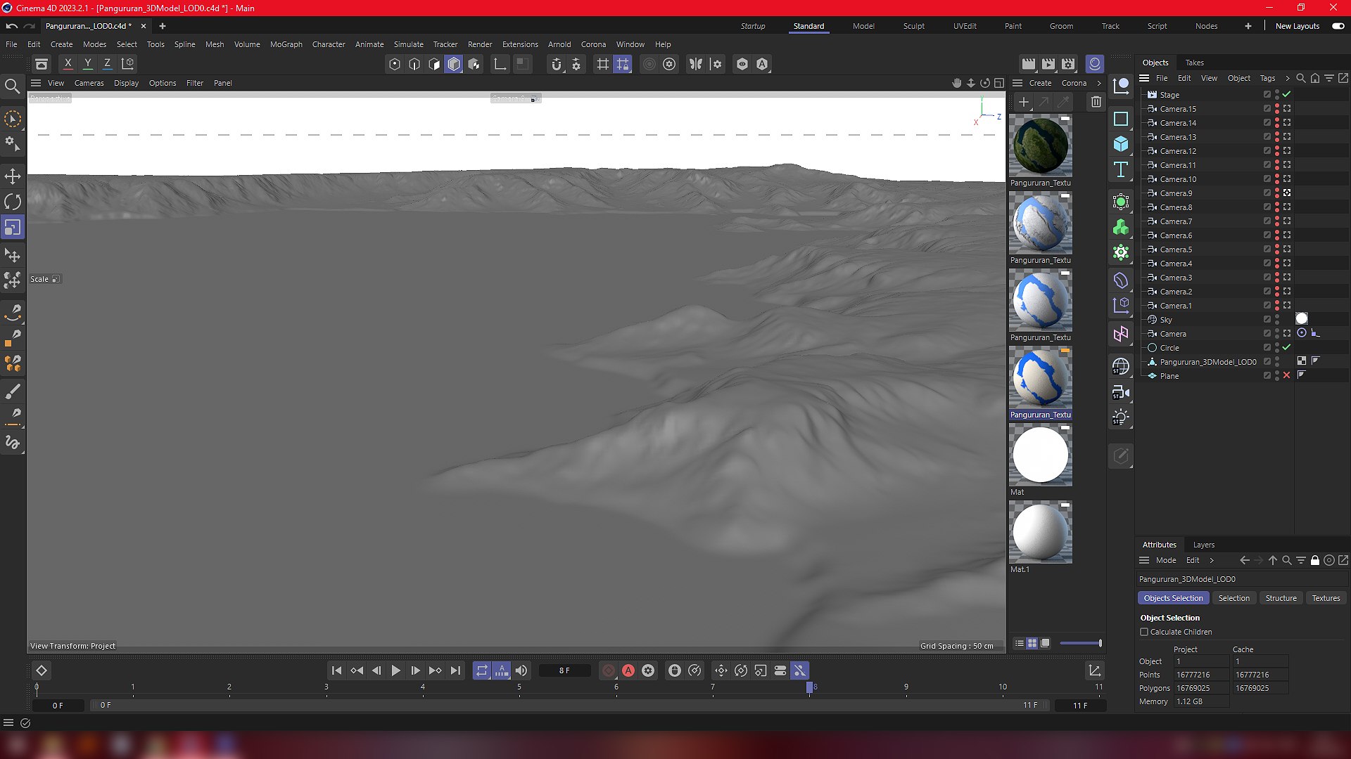Adjust the material thumbnail size slider
This screenshot has width=1351, height=759.
[1081, 643]
